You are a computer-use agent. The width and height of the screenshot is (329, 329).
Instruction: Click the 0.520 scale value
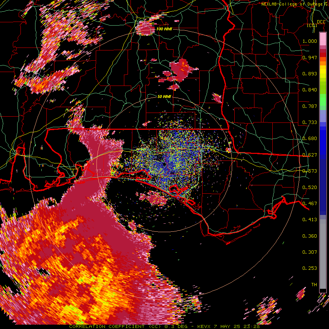click(310, 188)
